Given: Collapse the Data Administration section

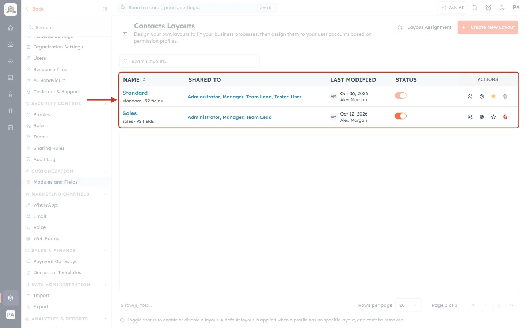Looking at the screenshot, I should coord(106,285).
